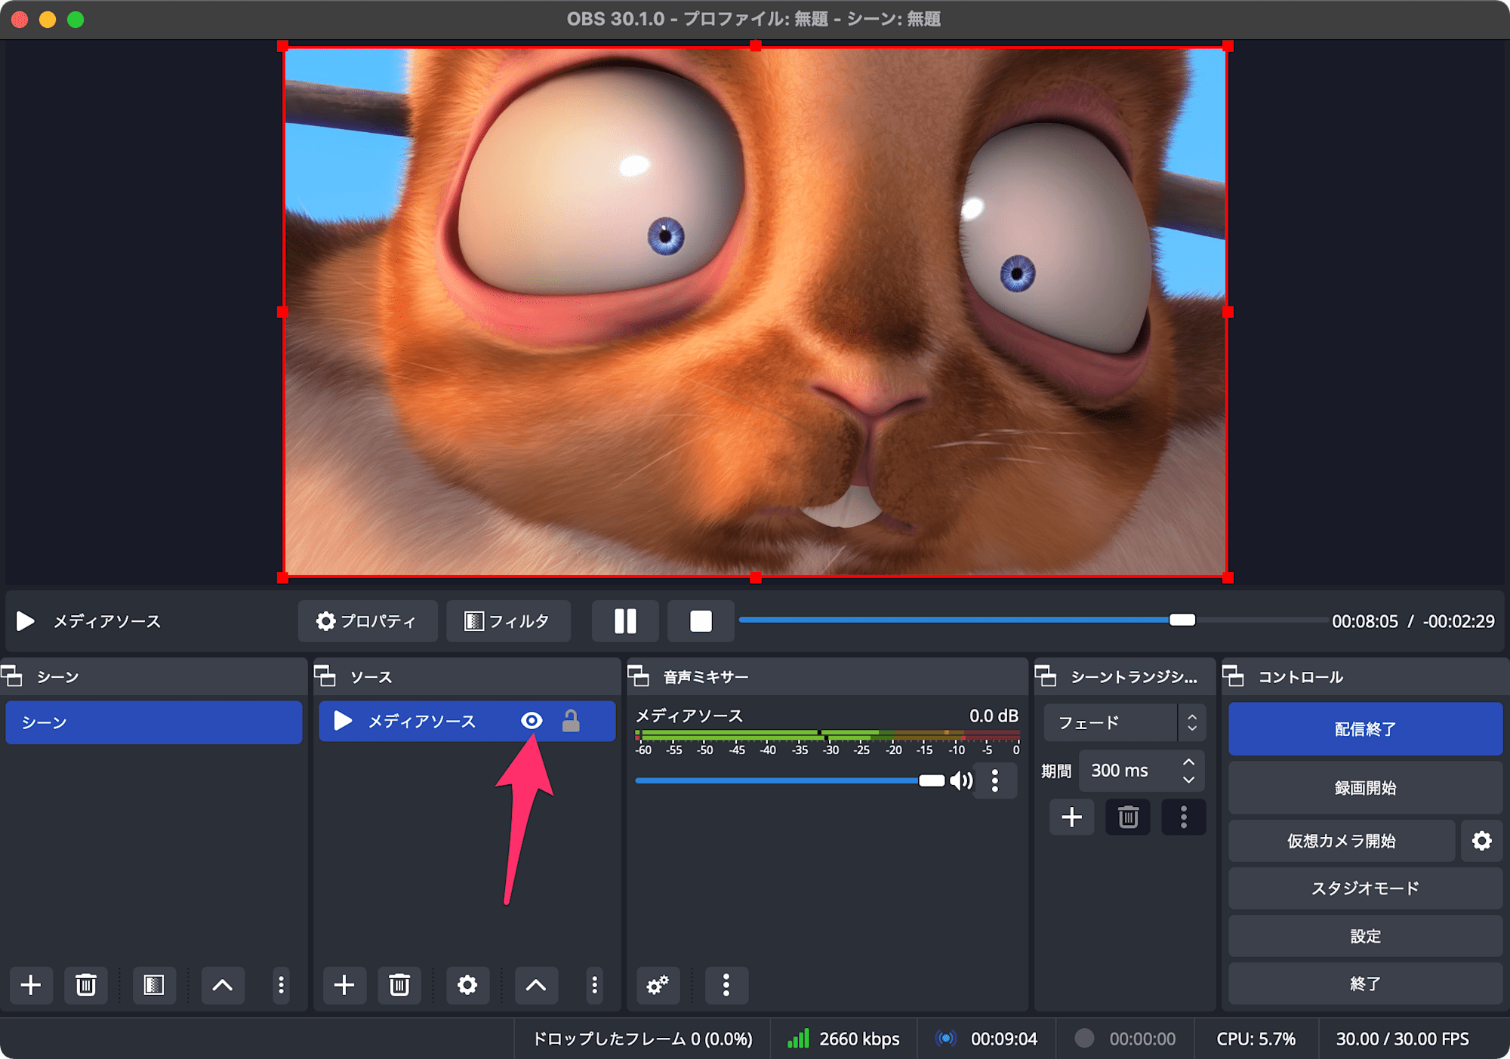Increase transition duration with up stepper
This screenshot has width=1510, height=1059.
tap(1189, 762)
